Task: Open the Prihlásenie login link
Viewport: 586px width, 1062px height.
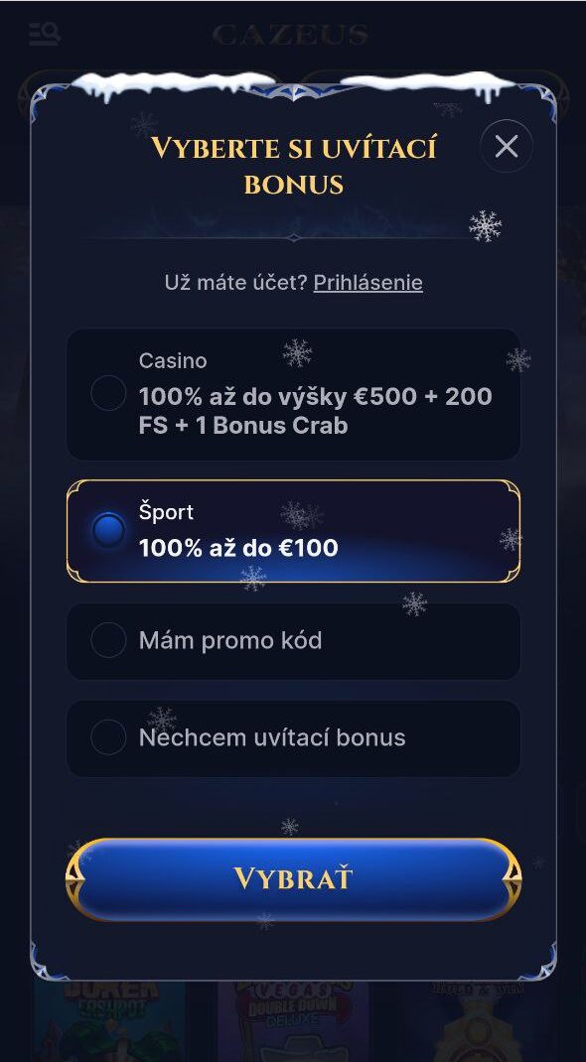Action: click(x=367, y=283)
